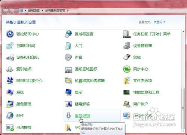Open the 轻松访问中心 icon
The width and height of the screenshot is (187, 135).
click(10, 34)
